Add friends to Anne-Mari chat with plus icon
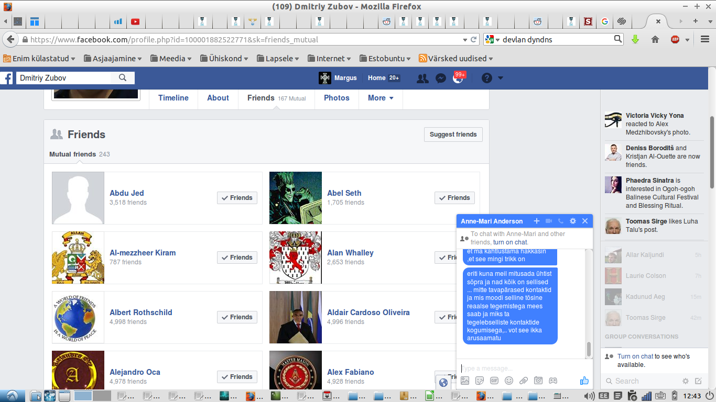This screenshot has height=402, width=716. tap(537, 221)
